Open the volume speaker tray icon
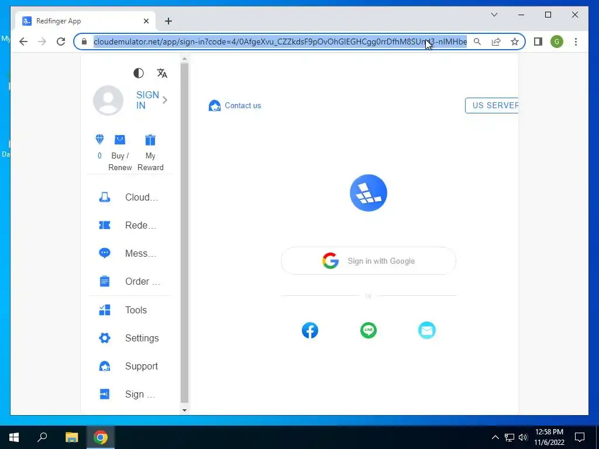Viewport: 599px width, 449px height. point(523,437)
